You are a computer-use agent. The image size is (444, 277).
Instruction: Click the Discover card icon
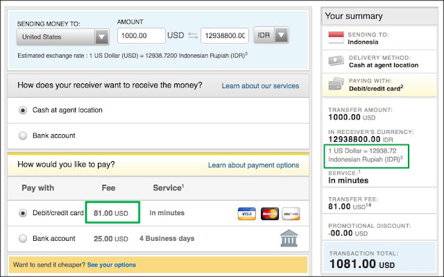tap(291, 214)
